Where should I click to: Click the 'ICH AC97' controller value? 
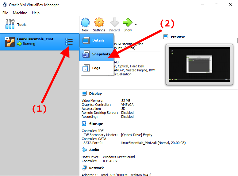(x=110, y=161)
